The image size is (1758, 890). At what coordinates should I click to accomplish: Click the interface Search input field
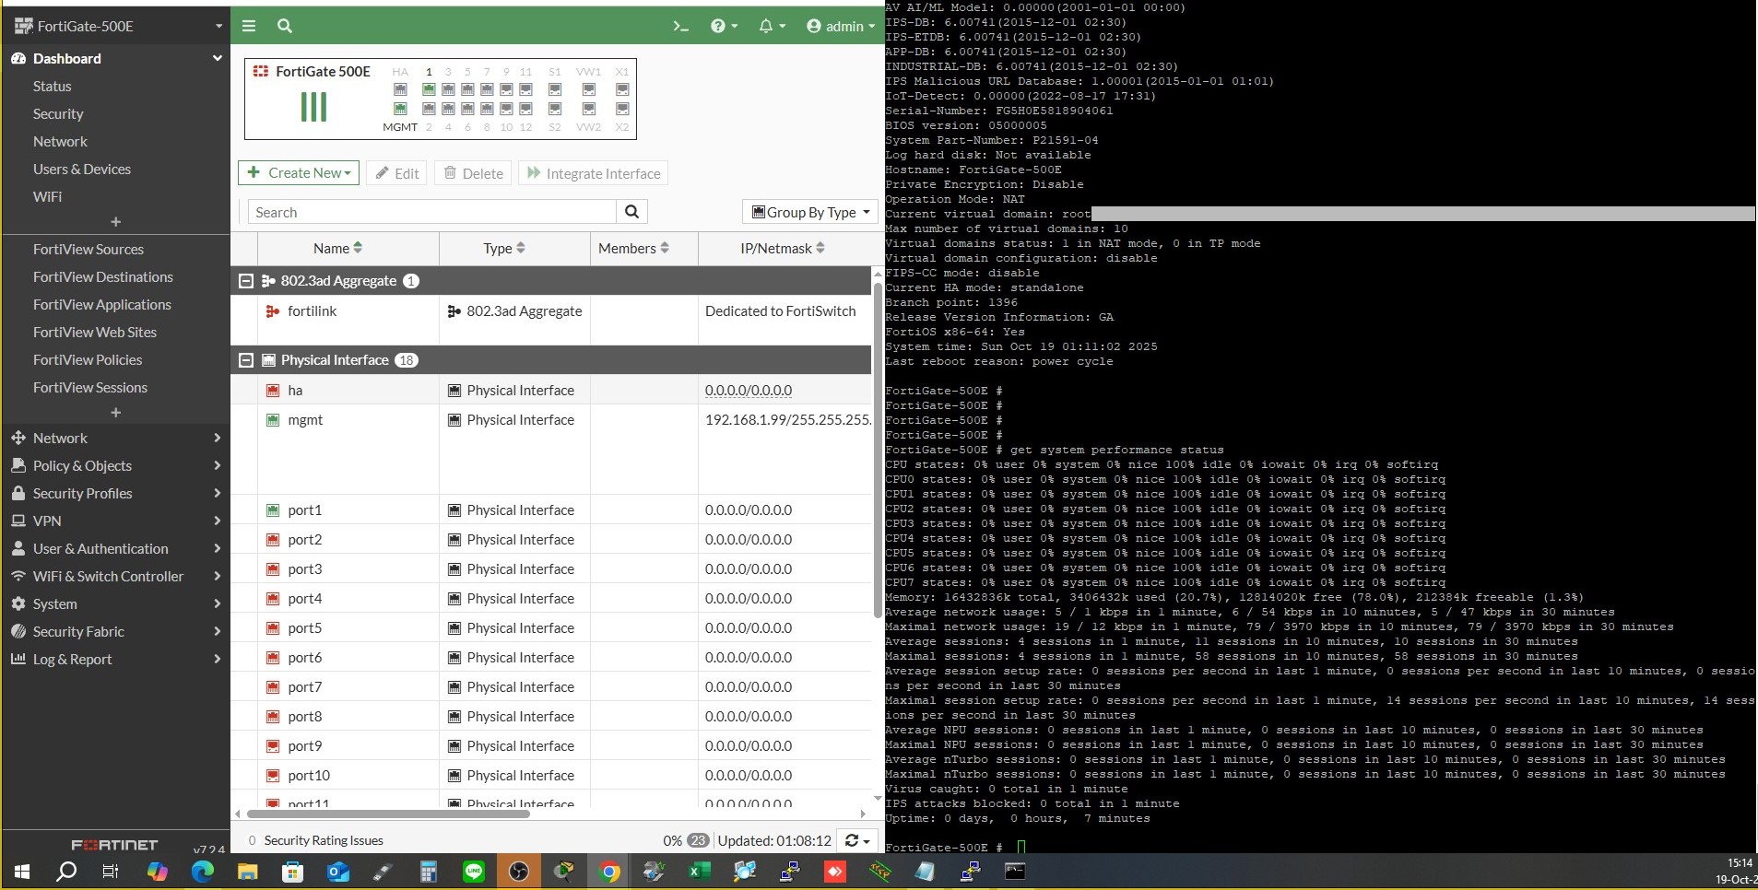click(x=431, y=212)
